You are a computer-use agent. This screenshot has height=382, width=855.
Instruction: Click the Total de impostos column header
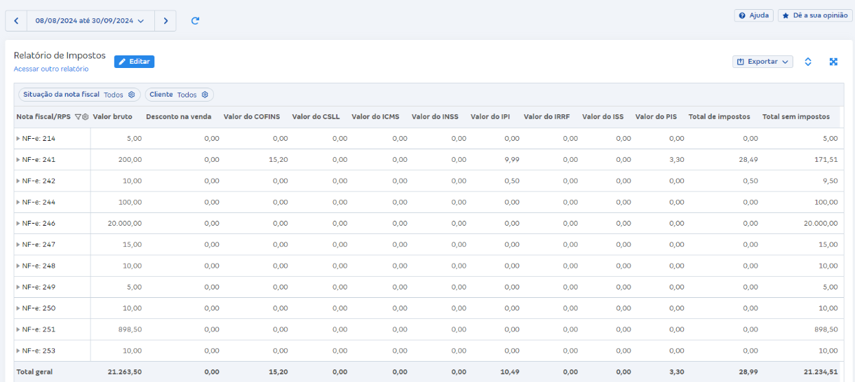click(x=719, y=116)
